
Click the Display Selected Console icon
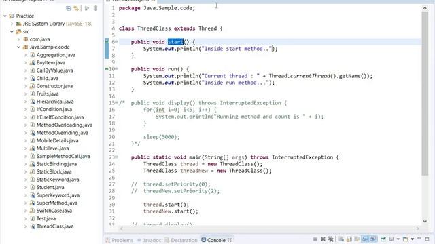point(391,239)
